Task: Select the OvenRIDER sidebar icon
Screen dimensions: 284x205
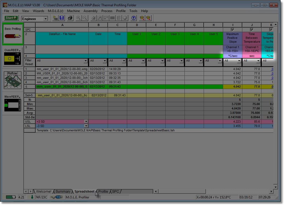Action: pyautogui.click(x=13, y=57)
